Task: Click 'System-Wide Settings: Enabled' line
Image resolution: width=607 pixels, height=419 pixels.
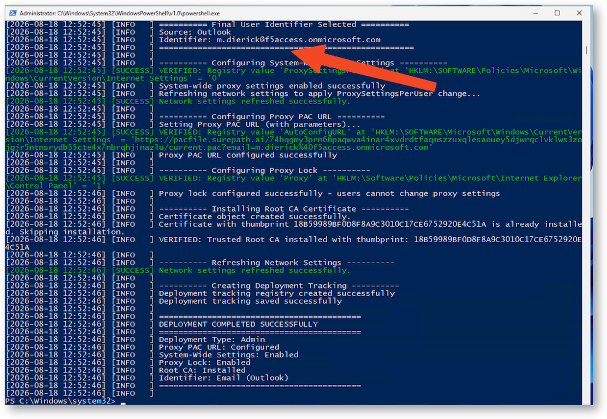Action: coord(228,355)
